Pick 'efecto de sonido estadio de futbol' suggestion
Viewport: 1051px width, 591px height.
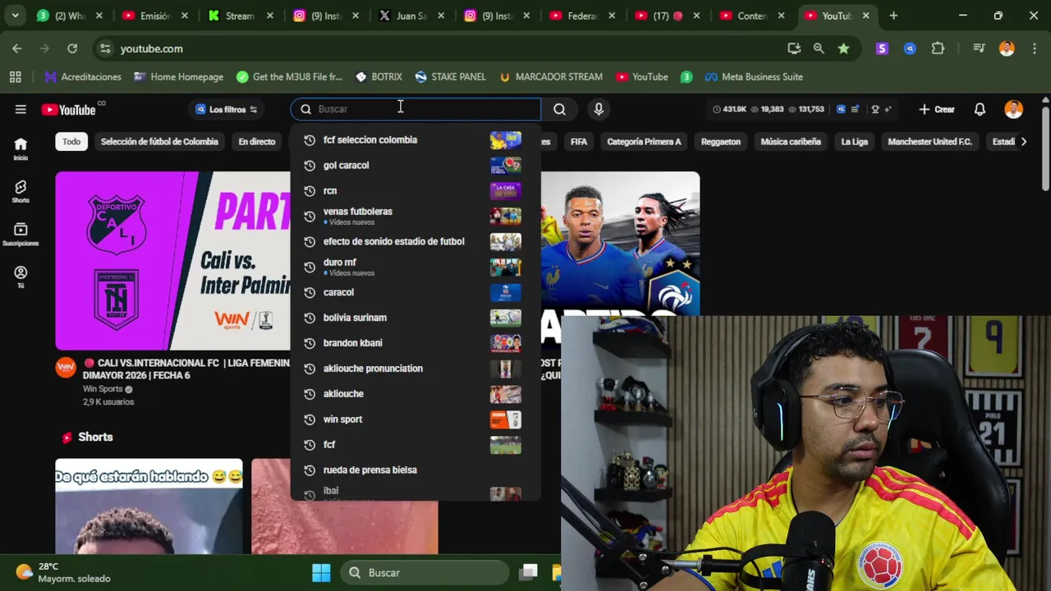(x=415, y=241)
